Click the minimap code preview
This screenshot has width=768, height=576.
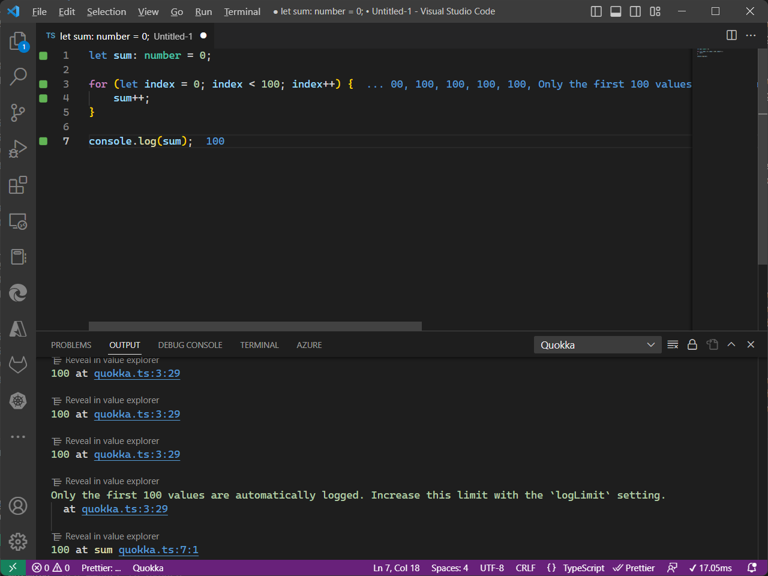(710, 53)
